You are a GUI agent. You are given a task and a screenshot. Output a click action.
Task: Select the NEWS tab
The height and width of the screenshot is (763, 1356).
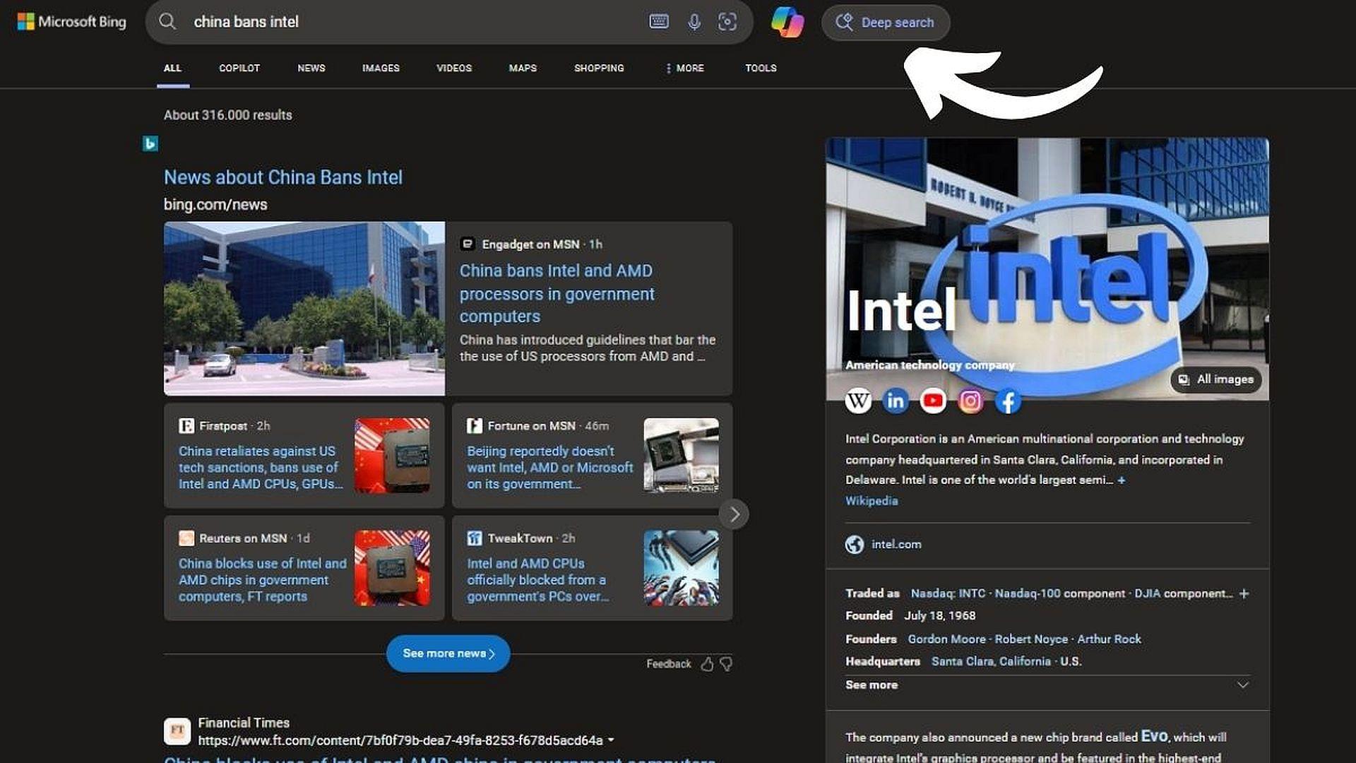pyautogui.click(x=311, y=68)
